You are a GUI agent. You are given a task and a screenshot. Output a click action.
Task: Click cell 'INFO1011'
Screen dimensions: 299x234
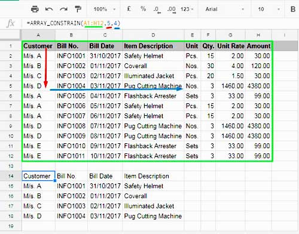click(71, 156)
